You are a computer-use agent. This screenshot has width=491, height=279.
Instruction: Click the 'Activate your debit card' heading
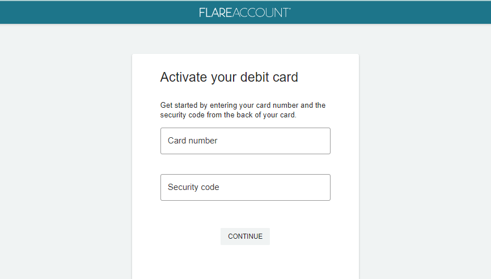(x=229, y=77)
